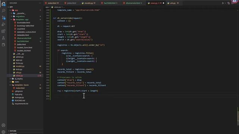Click the views.py breadcrumb segment

(57, 7)
